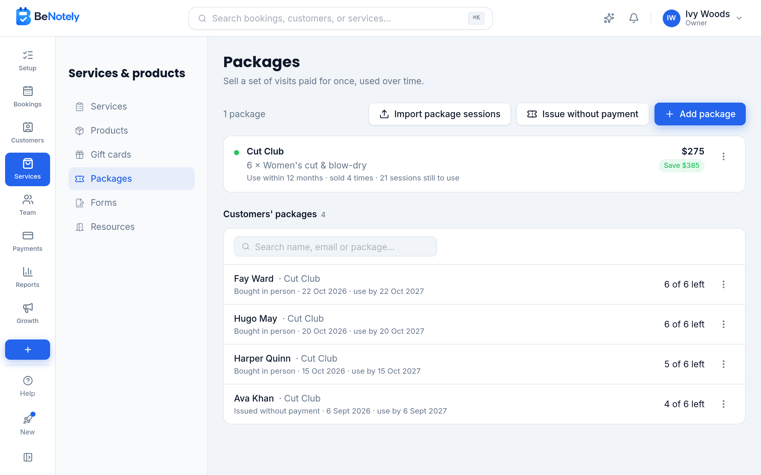Select the Packages menu item

[132, 179]
